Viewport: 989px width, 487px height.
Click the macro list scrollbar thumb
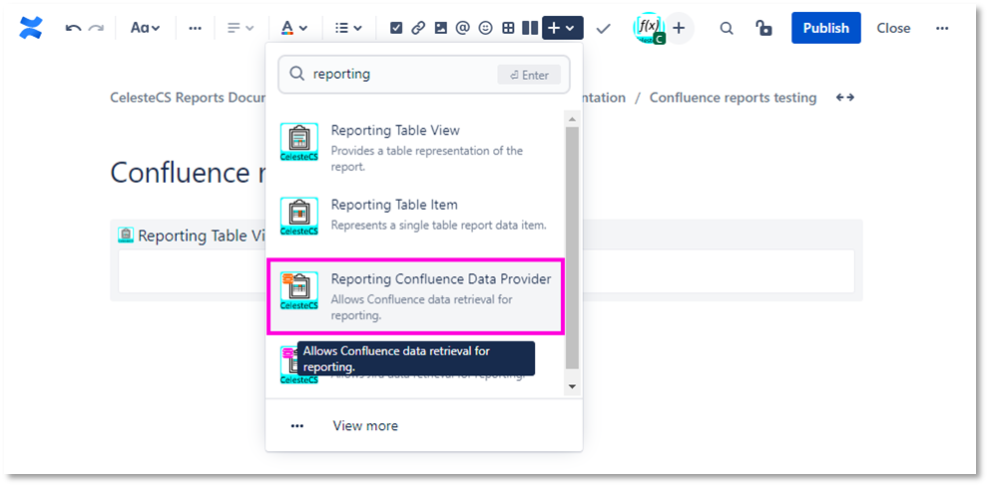pos(572,247)
